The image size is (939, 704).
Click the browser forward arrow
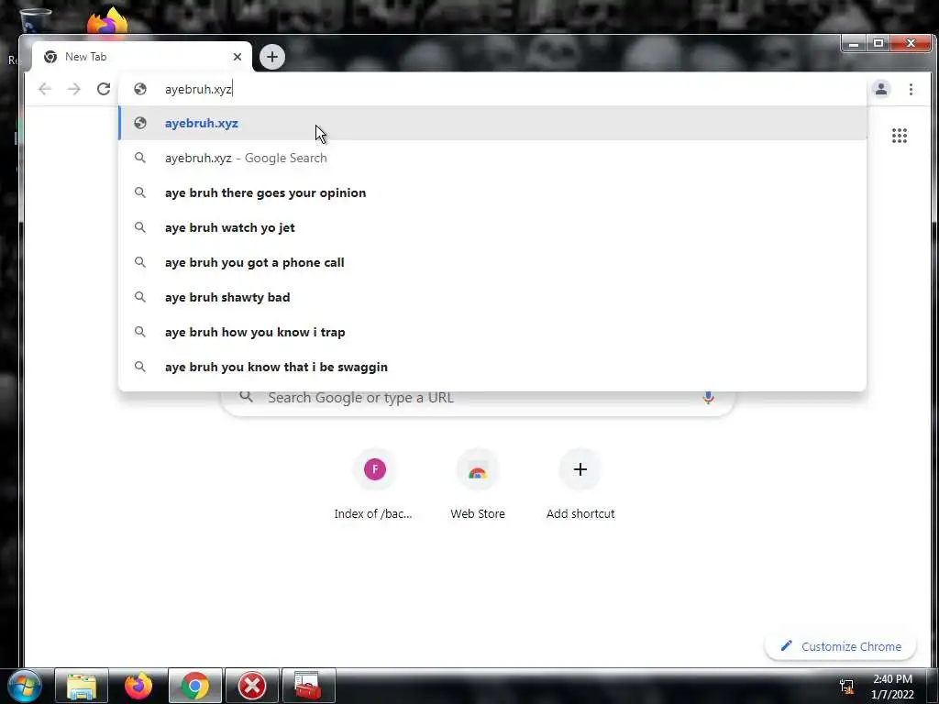coord(74,89)
